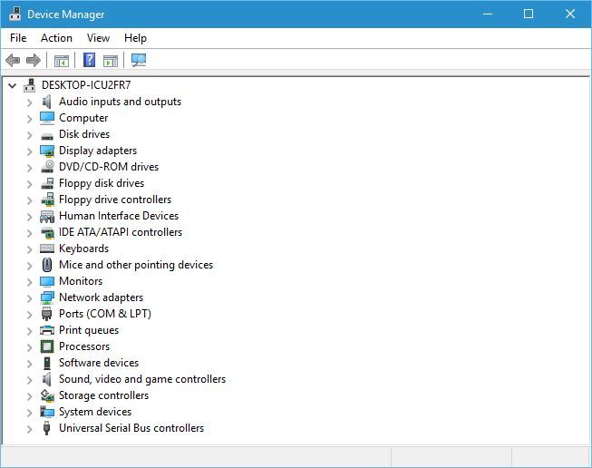The height and width of the screenshot is (468, 592).
Task: Select IDE ATA/ATAPI controllers label
Action: click(x=121, y=232)
